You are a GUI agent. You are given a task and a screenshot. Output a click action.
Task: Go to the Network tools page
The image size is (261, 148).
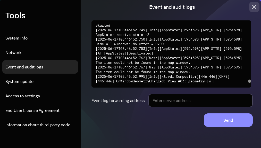13,53
